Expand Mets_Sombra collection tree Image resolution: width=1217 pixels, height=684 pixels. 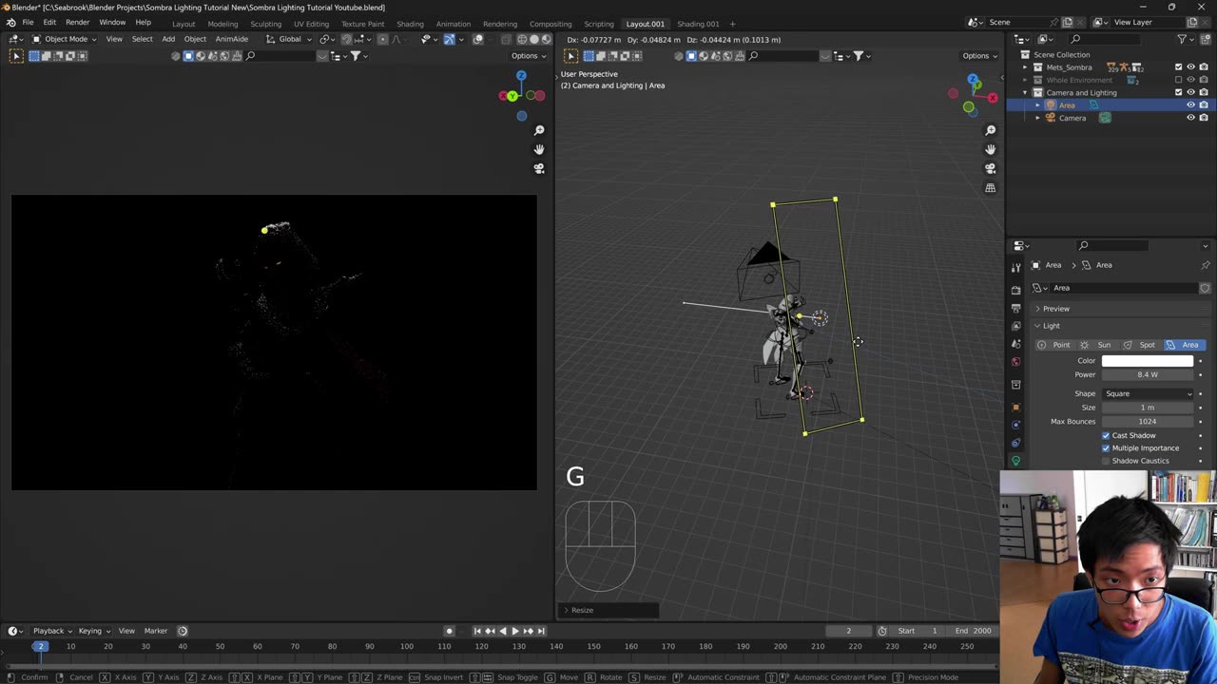[x=1025, y=67]
